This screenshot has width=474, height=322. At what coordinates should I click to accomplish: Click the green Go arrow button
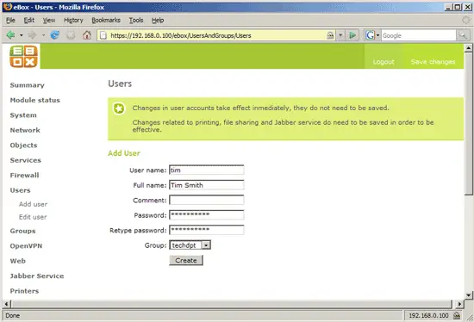[x=352, y=35]
